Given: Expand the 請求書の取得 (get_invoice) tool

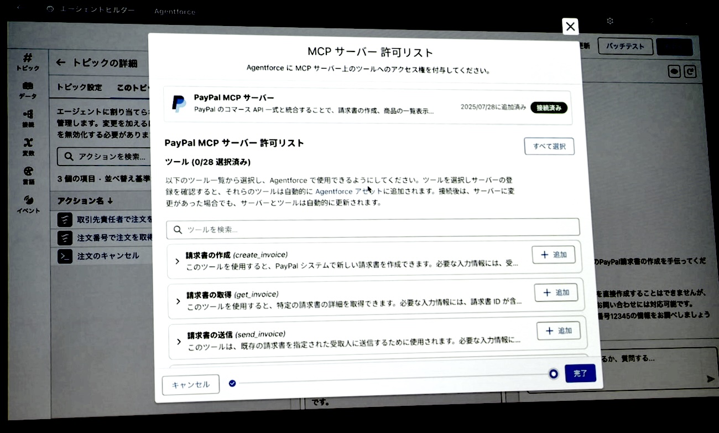Looking at the screenshot, I should point(178,301).
